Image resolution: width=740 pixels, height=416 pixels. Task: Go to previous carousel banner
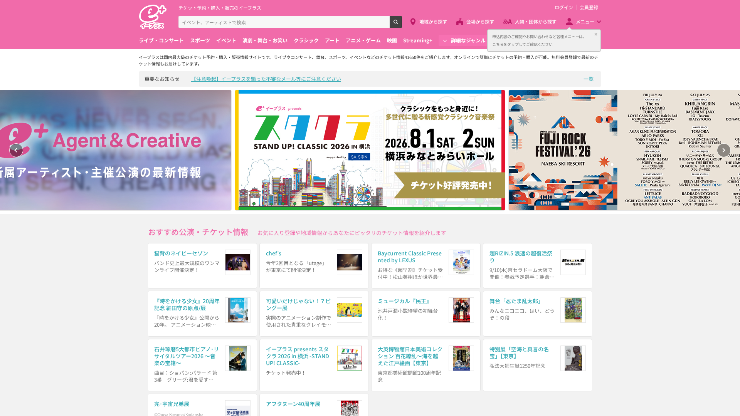point(16,150)
